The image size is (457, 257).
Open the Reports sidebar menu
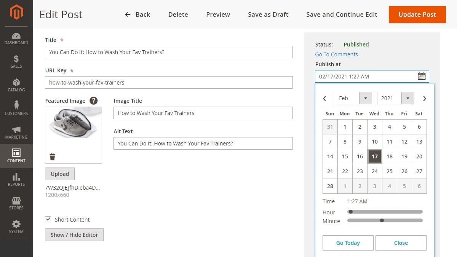[16, 180]
